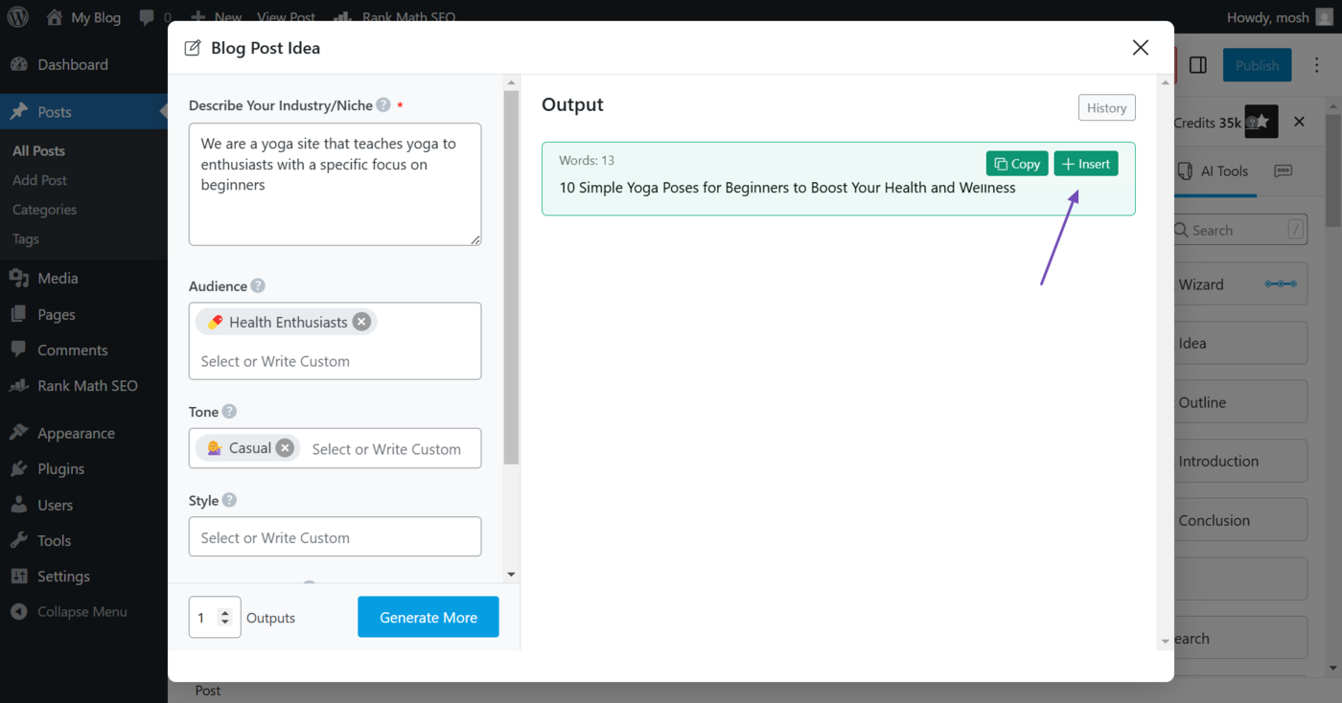This screenshot has width=1342, height=703.
Task: Select the Rank Math SEO sidebar icon
Action: [x=20, y=385]
